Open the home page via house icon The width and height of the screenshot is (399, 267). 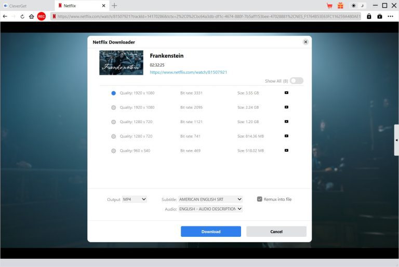tap(31, 17)
